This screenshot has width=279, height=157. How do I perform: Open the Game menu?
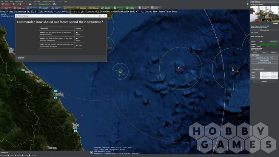[x=11, y=1]
